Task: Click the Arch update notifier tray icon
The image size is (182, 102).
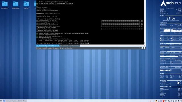Action: 169,101
